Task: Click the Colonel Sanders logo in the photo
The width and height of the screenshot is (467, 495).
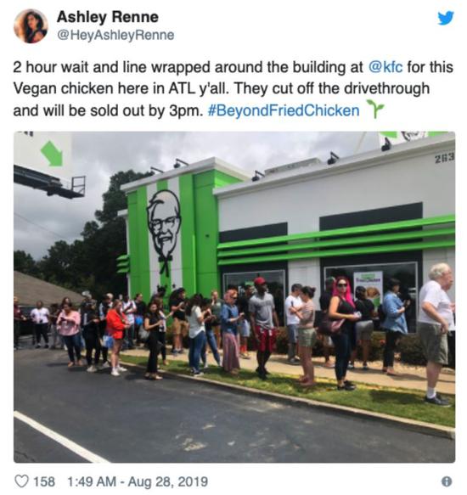Action: tap(164, 232)
